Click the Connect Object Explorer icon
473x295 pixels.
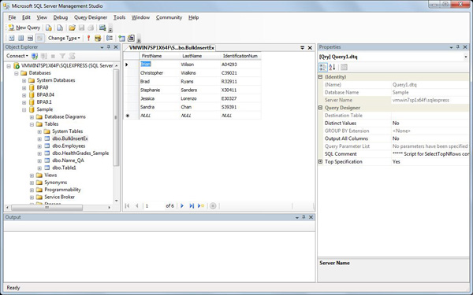click(x=35, y=56)
